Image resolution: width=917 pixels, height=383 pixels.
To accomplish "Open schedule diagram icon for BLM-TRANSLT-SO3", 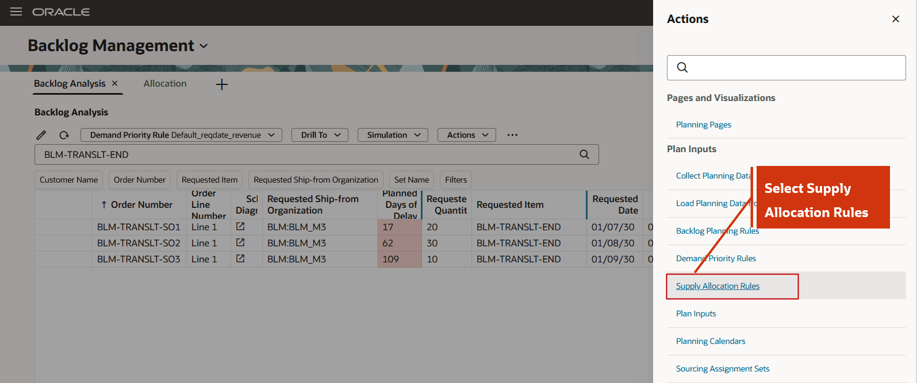I will click(x=240, y=258).
